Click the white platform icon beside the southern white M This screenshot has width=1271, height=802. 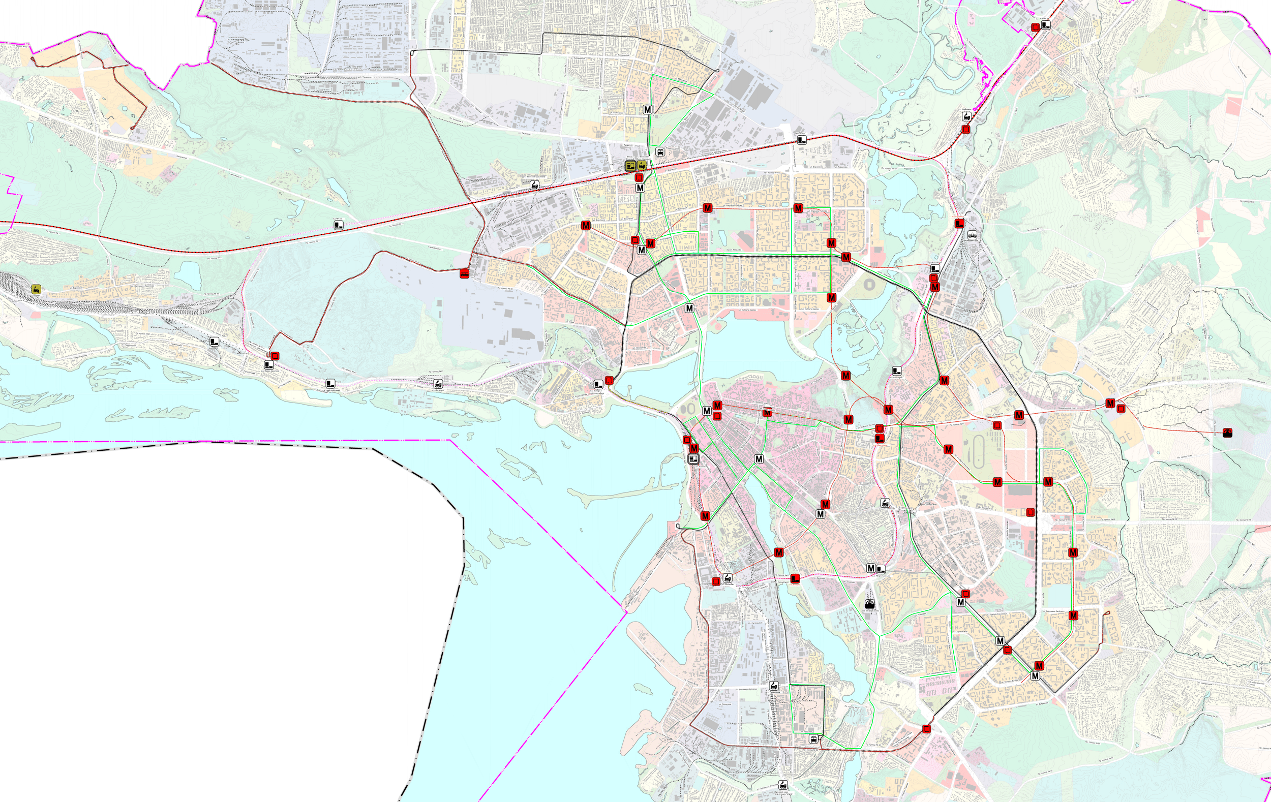click(x=881, y=569)
